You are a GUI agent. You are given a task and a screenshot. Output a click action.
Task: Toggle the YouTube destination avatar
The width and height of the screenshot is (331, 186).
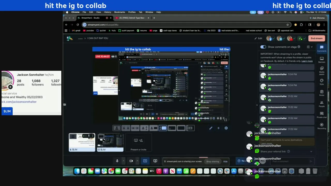tap(290, 38)
